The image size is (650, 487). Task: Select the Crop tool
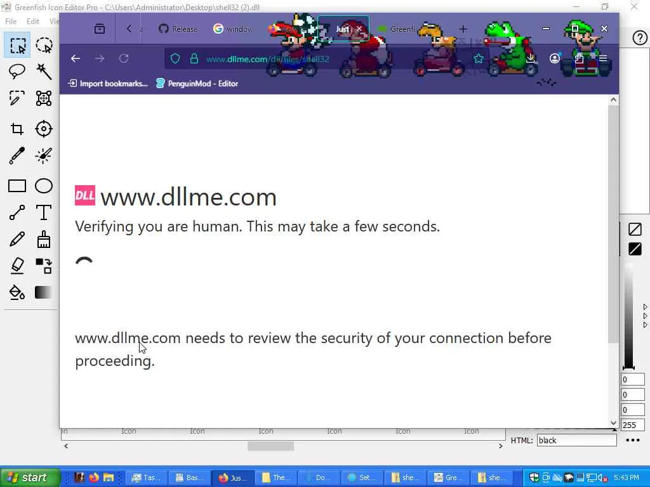tap(17, 129)
